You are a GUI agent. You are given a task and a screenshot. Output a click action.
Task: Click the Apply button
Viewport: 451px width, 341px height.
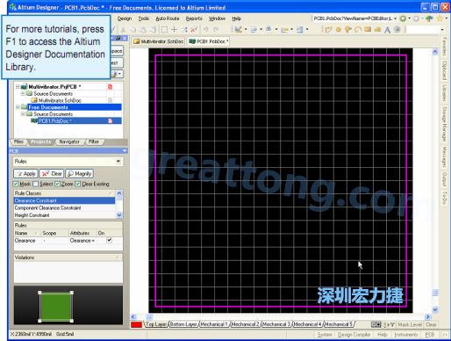(x=25, y=174)
